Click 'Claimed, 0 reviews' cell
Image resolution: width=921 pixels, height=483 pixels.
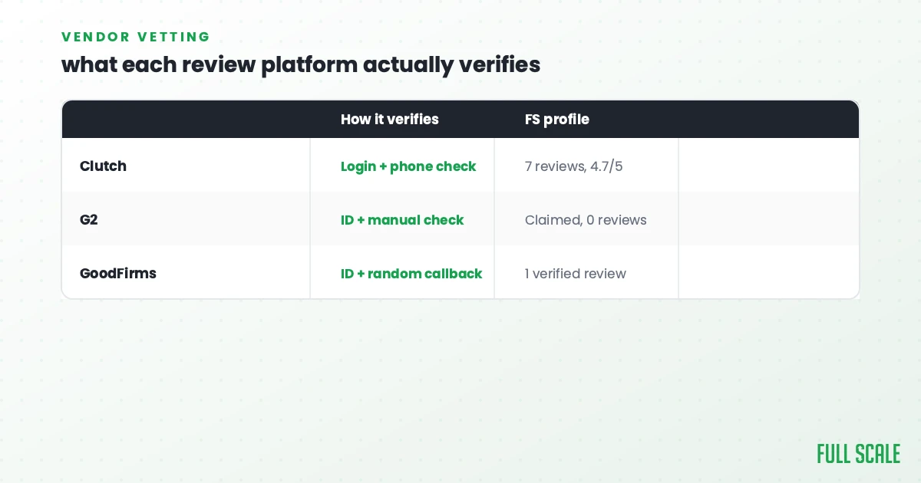(x=586, y=220)
